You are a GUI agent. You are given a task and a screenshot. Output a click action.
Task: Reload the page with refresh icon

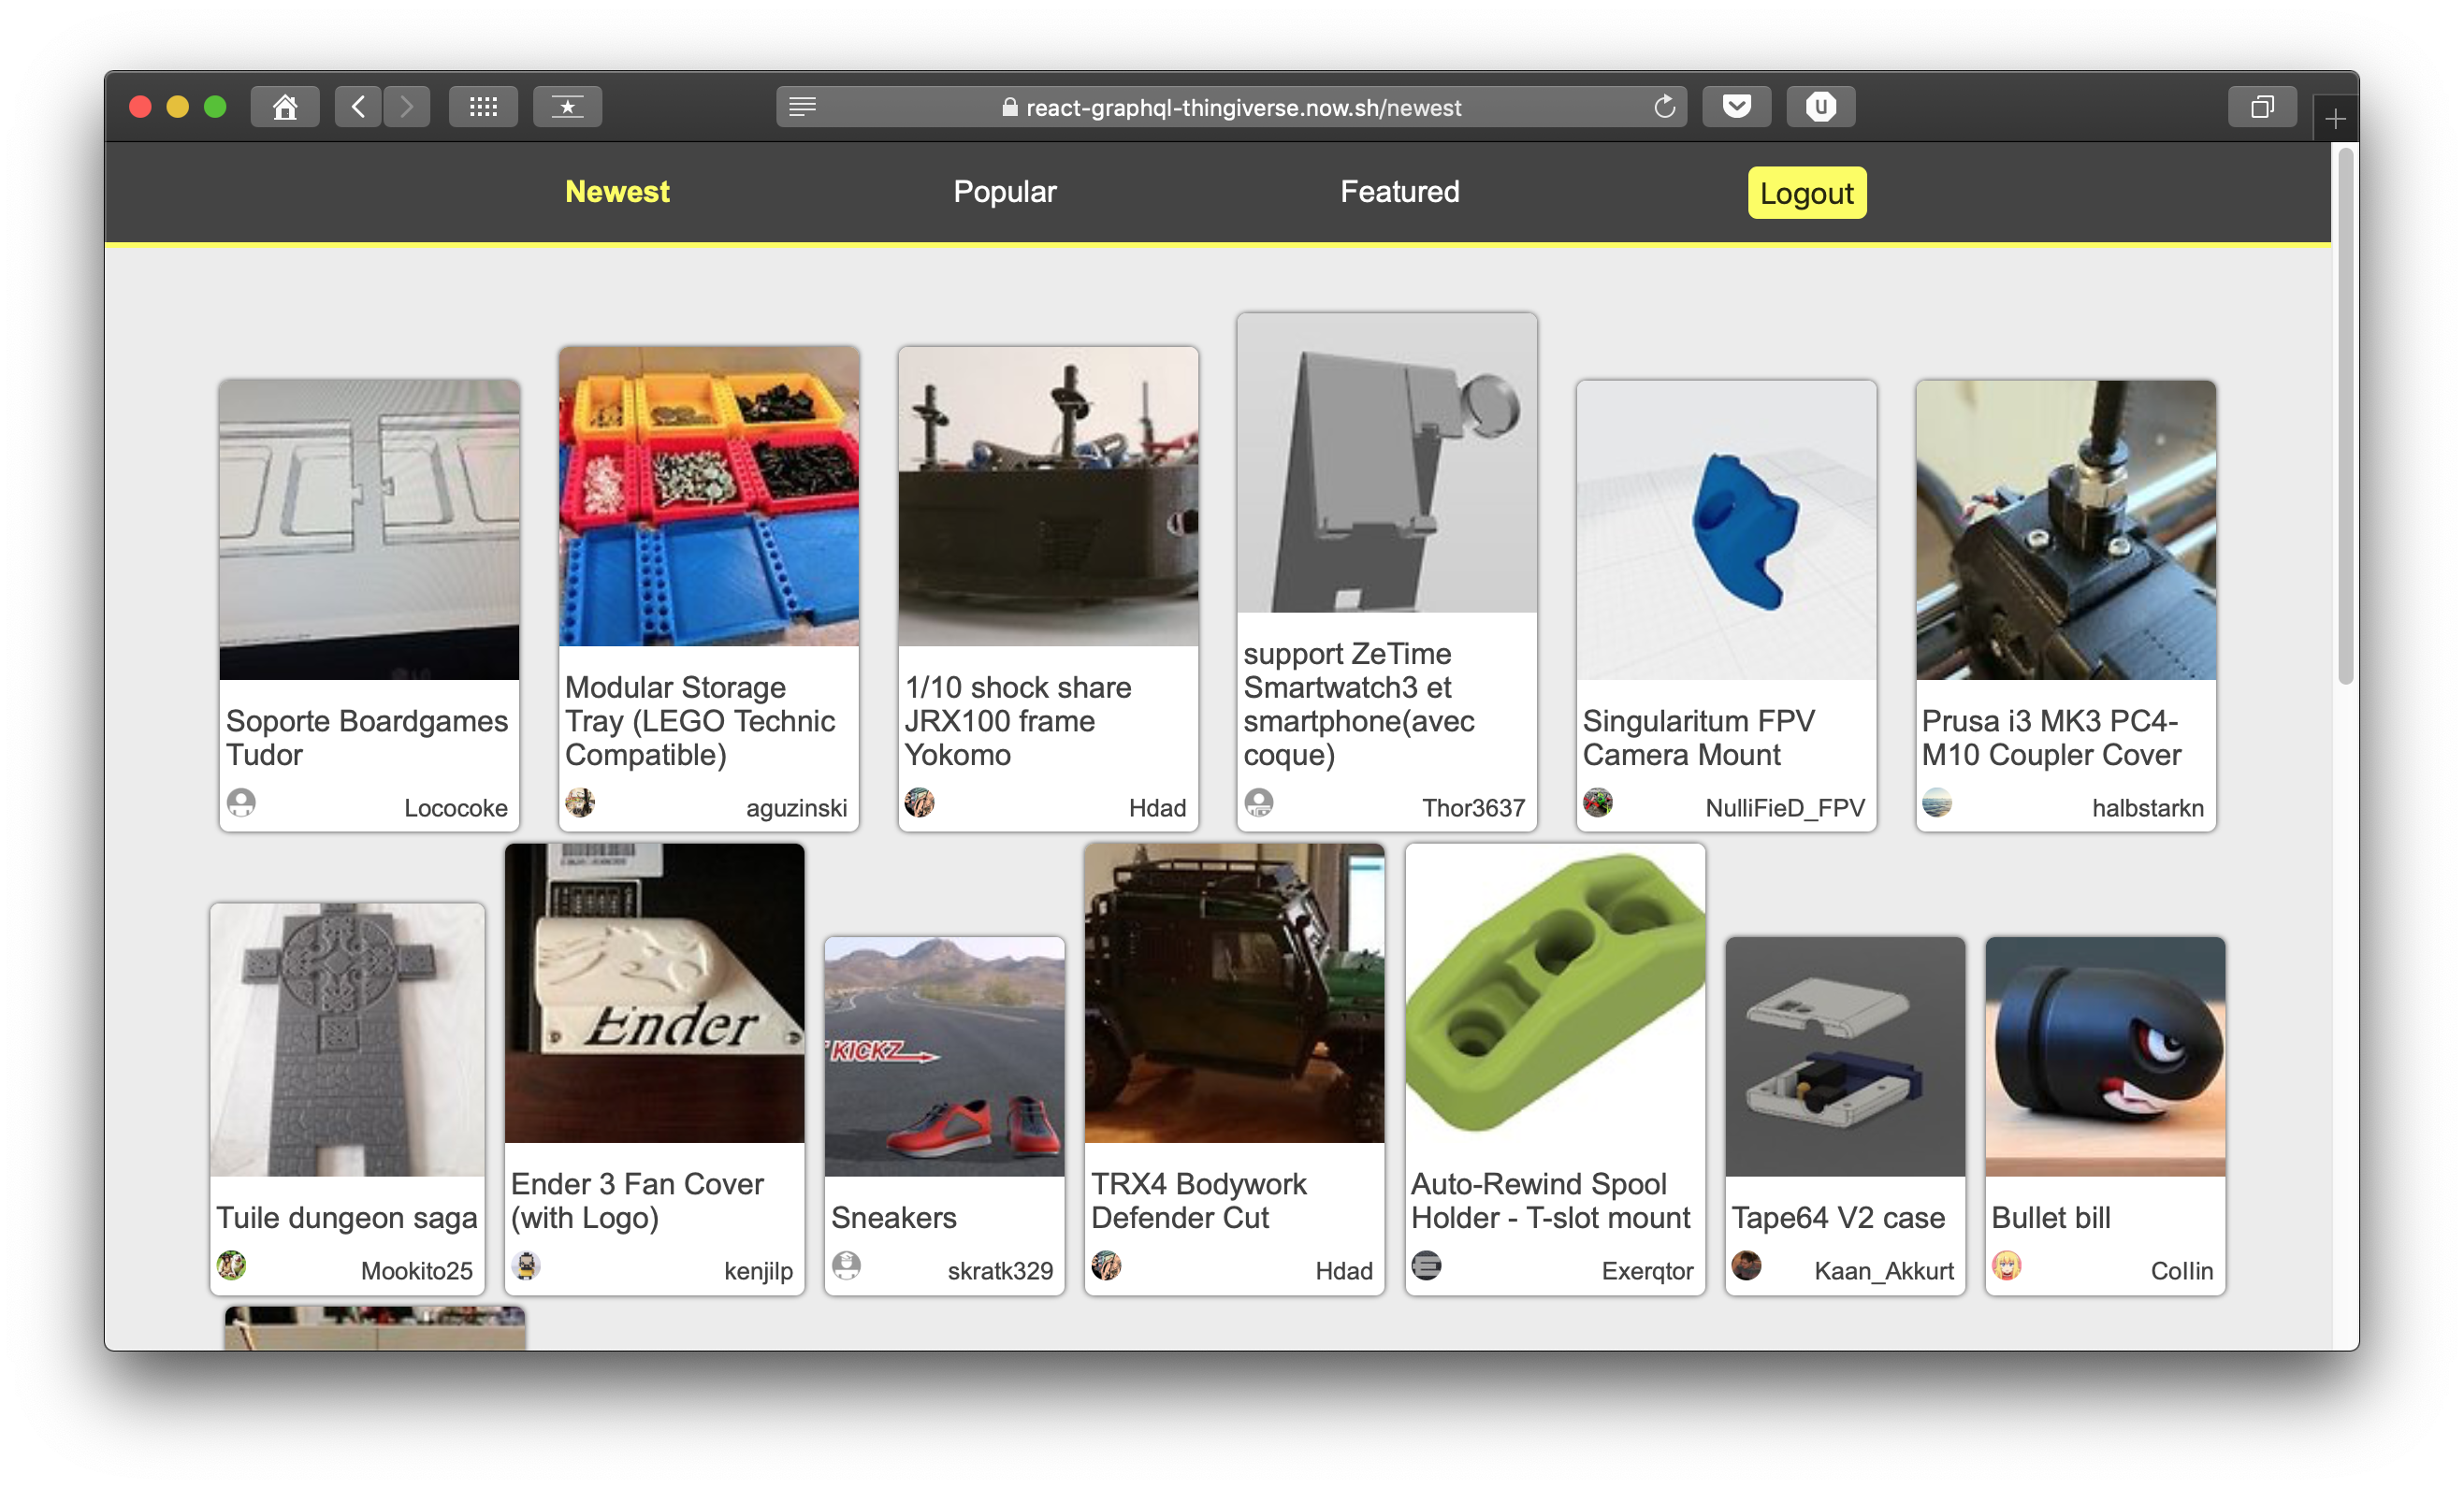tap(1664, 107)
